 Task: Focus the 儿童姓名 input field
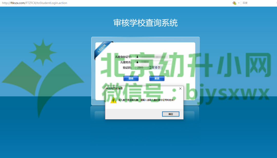point(154,62)
